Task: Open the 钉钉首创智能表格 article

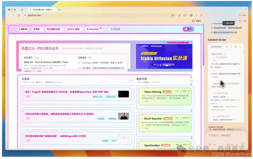Action: point(55,136)
